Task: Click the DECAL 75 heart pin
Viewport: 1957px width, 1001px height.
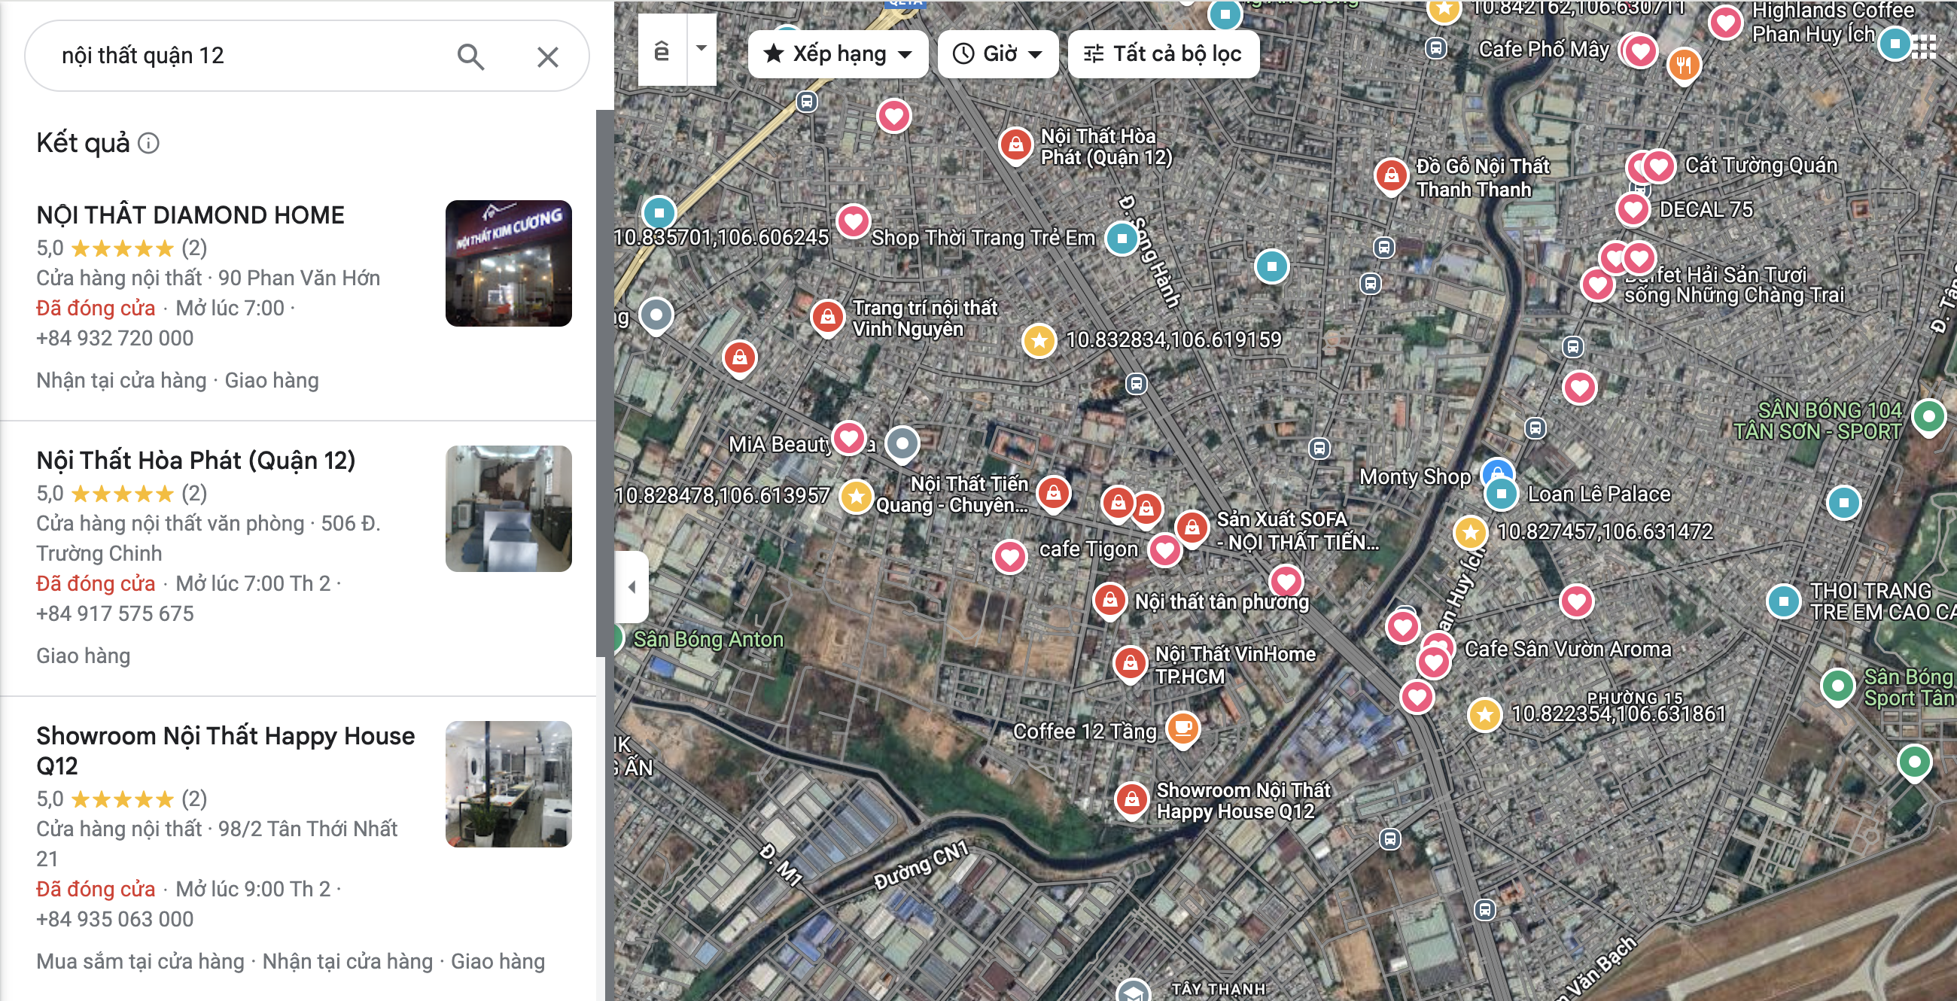Action: 1633,210
